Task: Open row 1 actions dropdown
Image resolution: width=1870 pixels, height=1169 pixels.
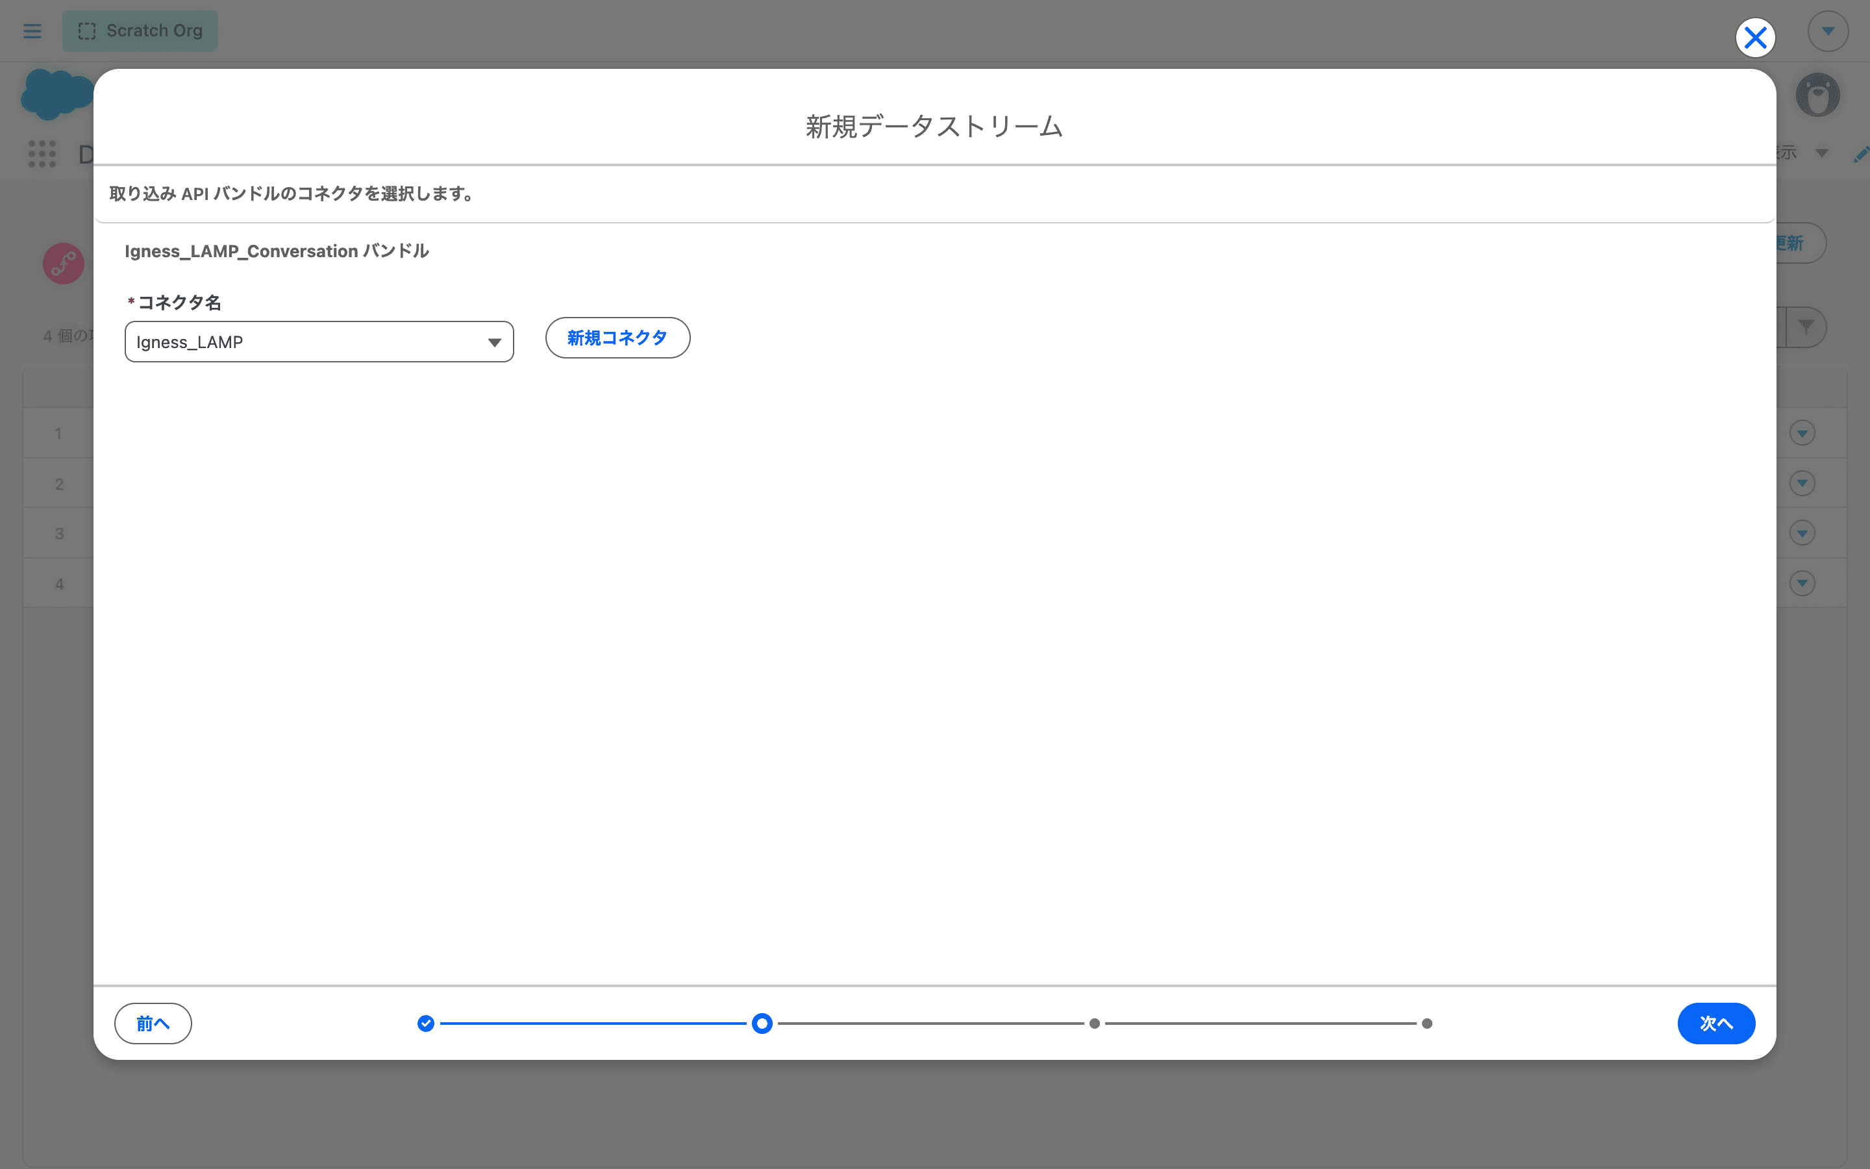Action: pyautogui.click(x=1802, y=433)
